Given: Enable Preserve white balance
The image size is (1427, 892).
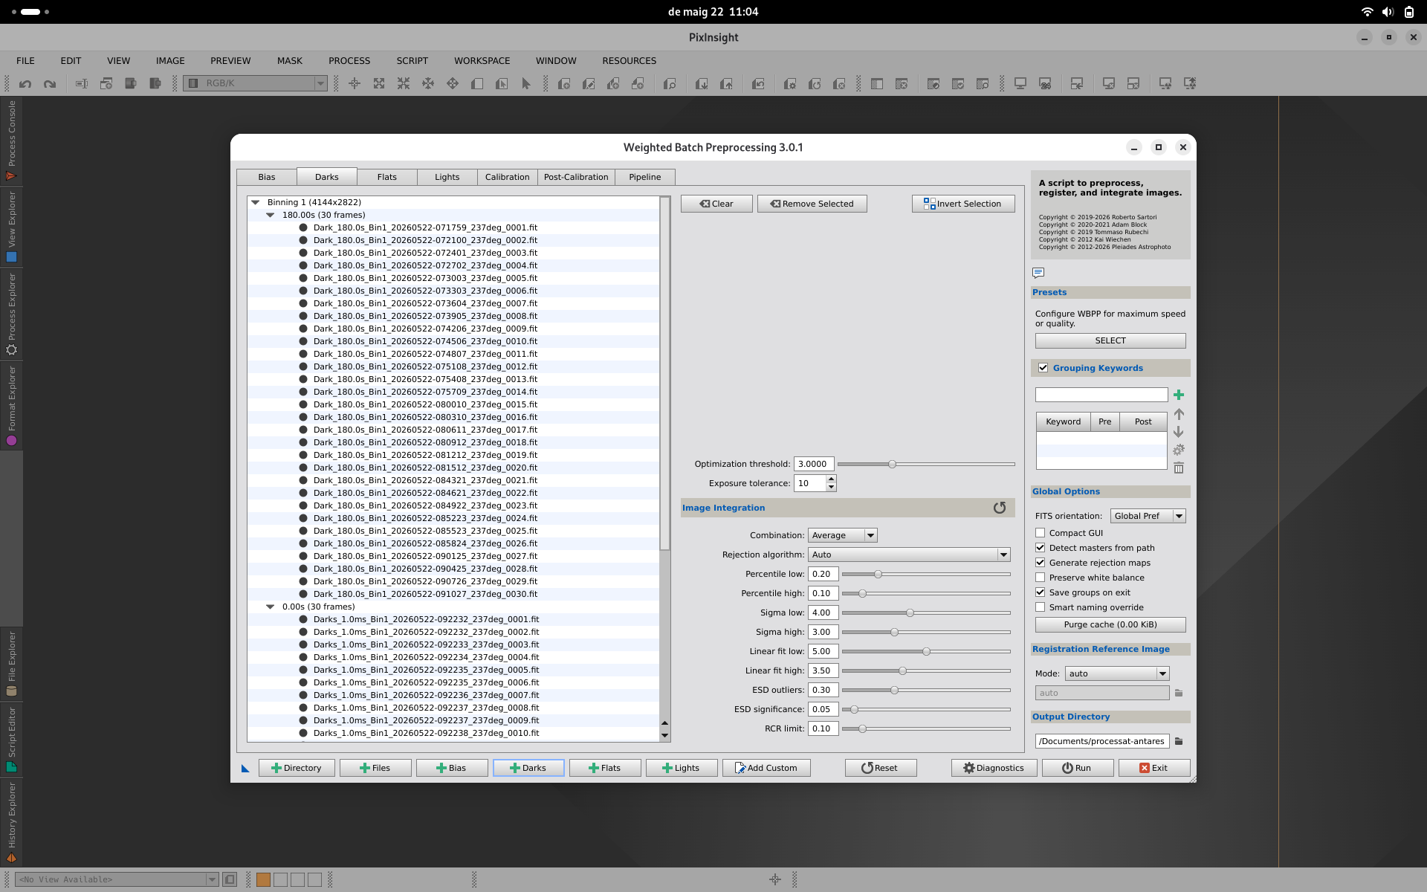Looking at the screenshot, I should [x=1041, y=578].
